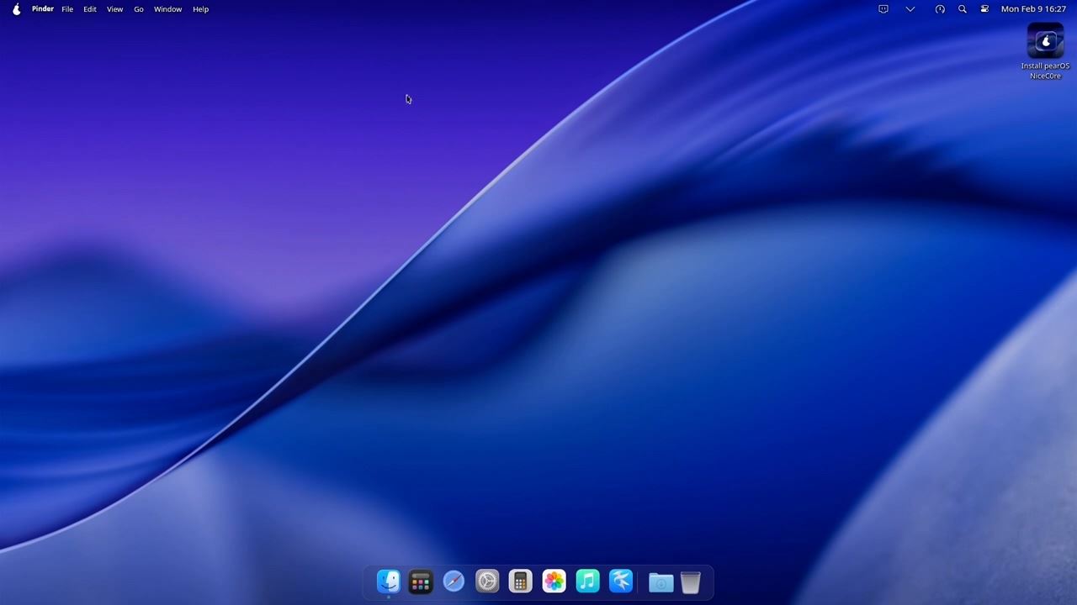Open the File menu
This screenshot has width=1077, height=605.
pos(67,9)
